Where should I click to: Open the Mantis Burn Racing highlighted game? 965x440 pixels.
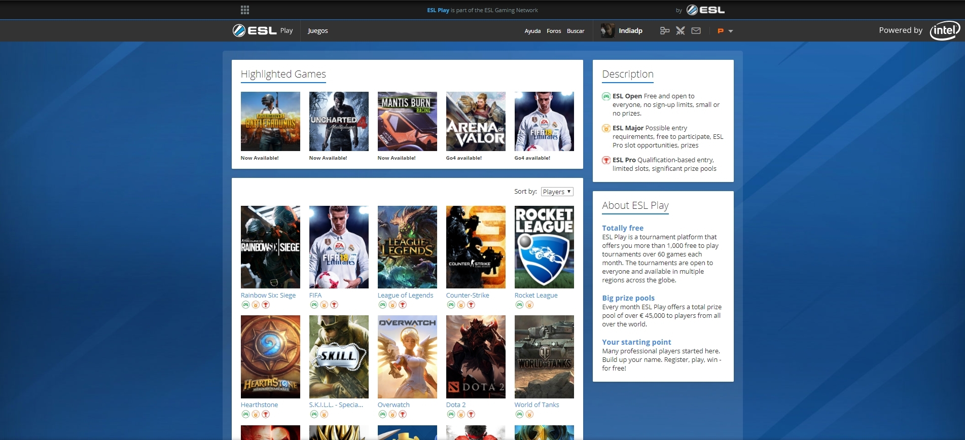click(407, 121)
